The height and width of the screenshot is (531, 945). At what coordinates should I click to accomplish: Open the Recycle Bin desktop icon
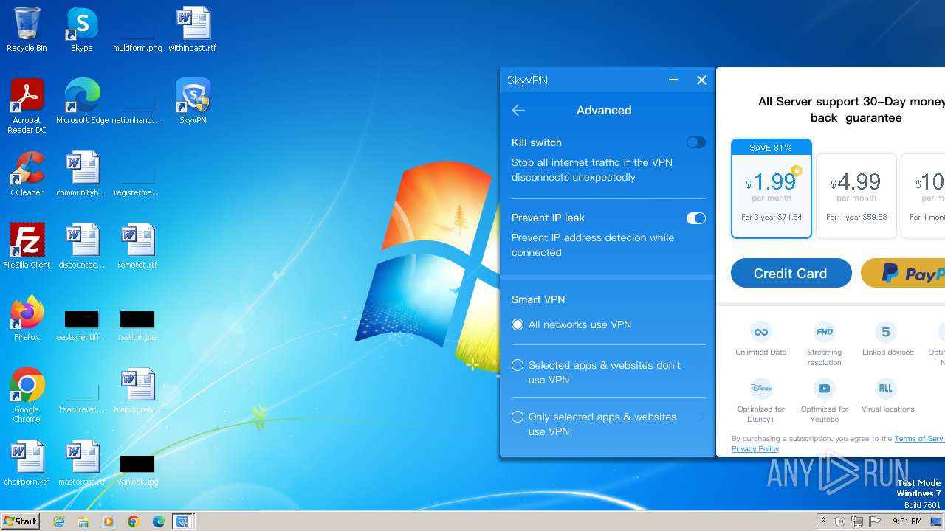27,29
